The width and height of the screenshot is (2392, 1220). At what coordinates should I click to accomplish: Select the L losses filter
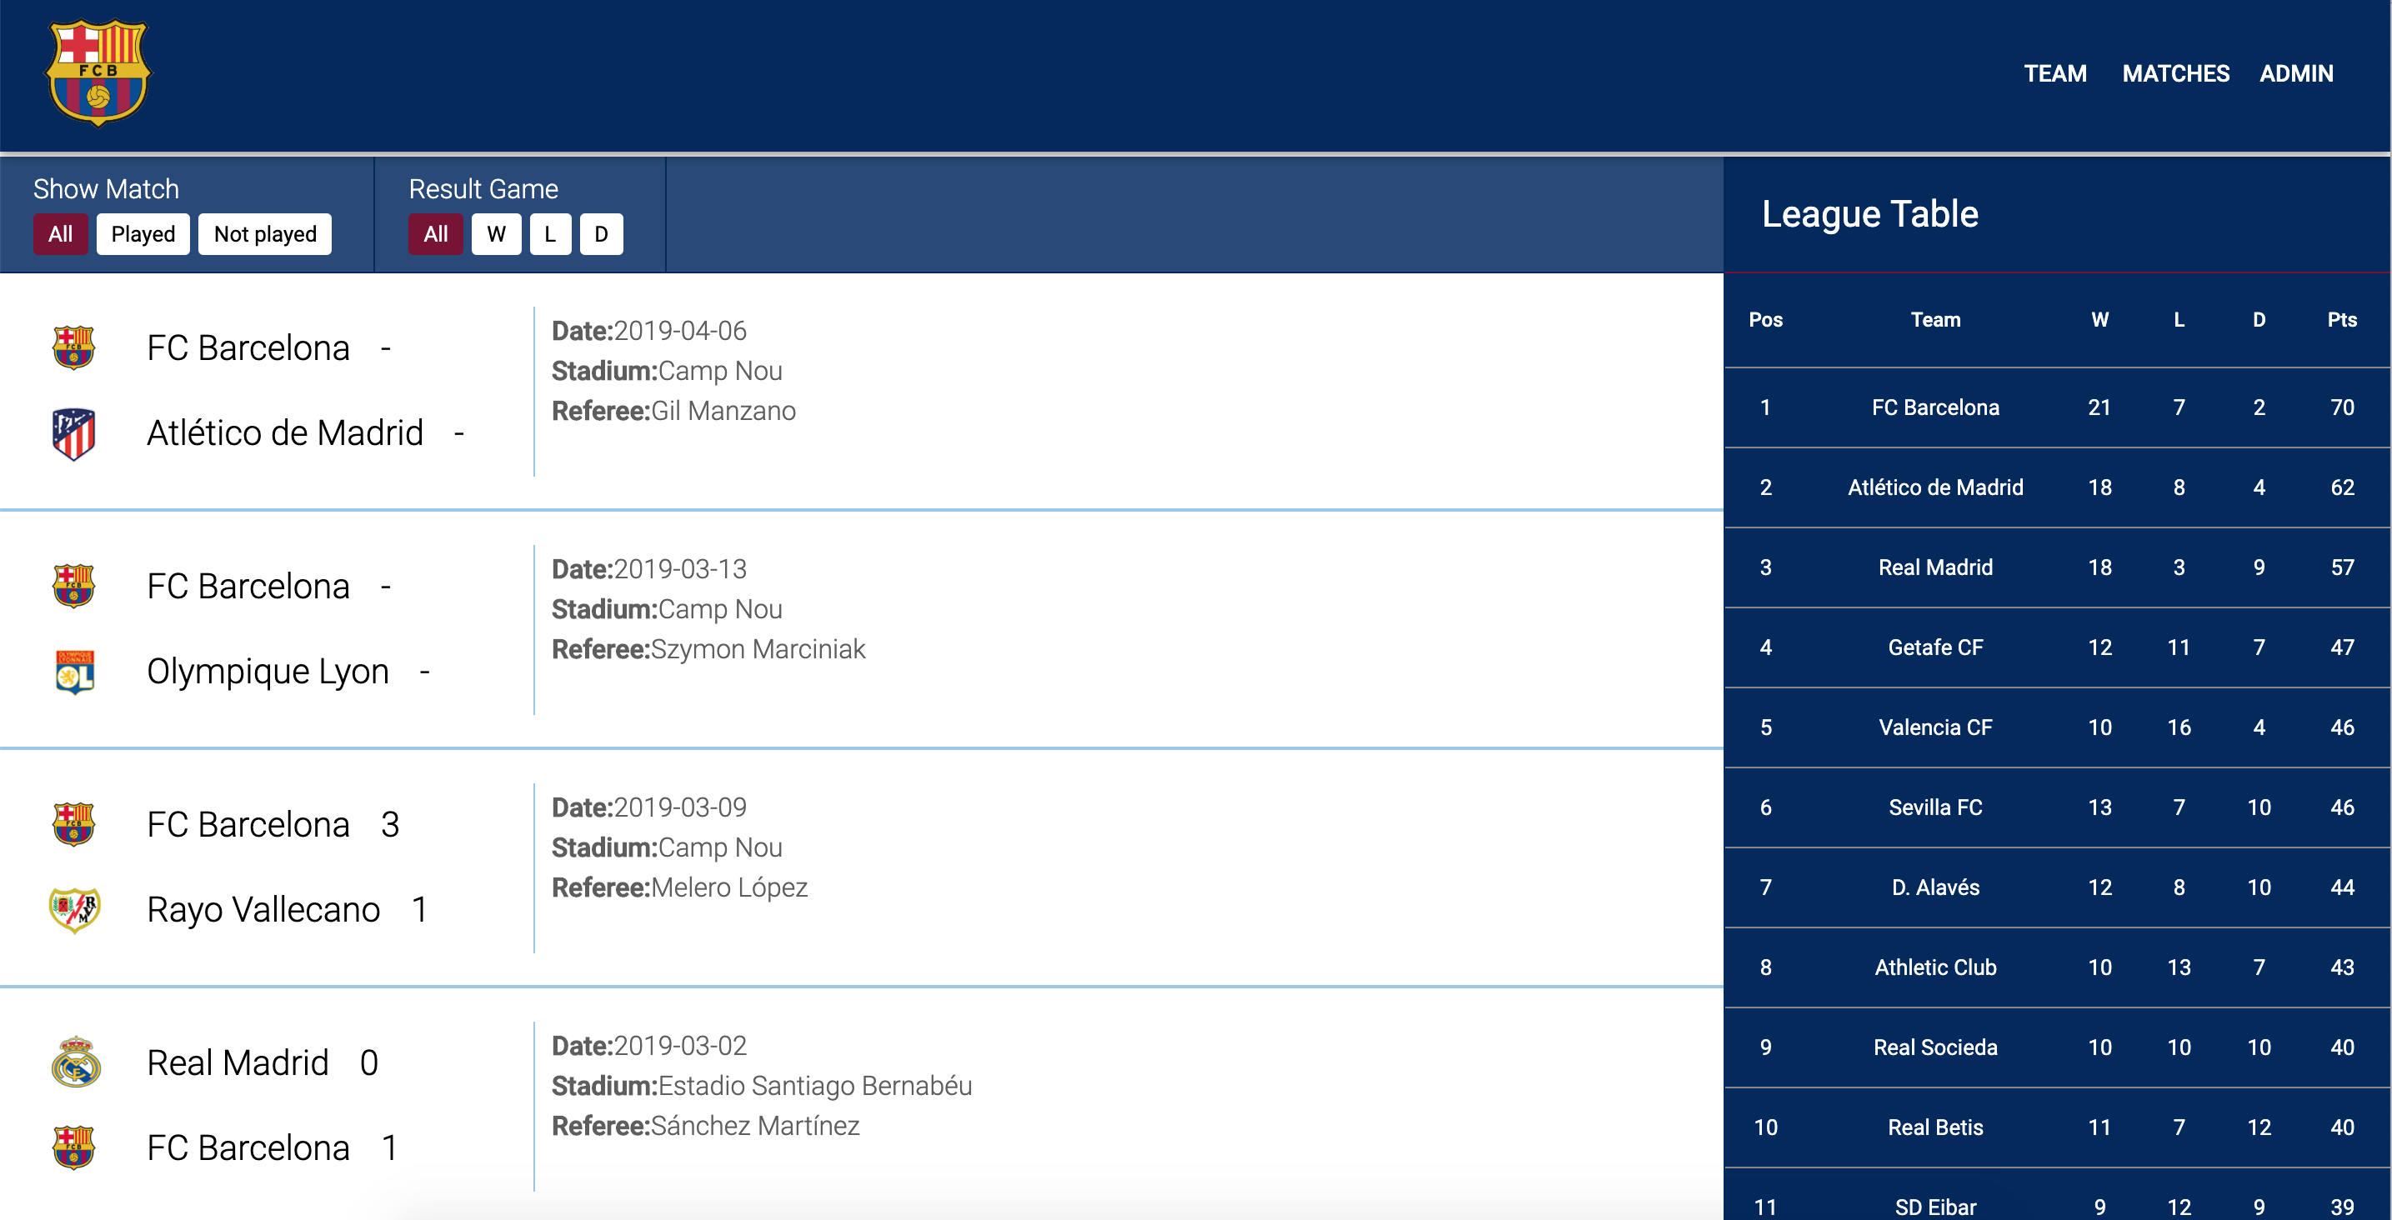click(550, 234)
